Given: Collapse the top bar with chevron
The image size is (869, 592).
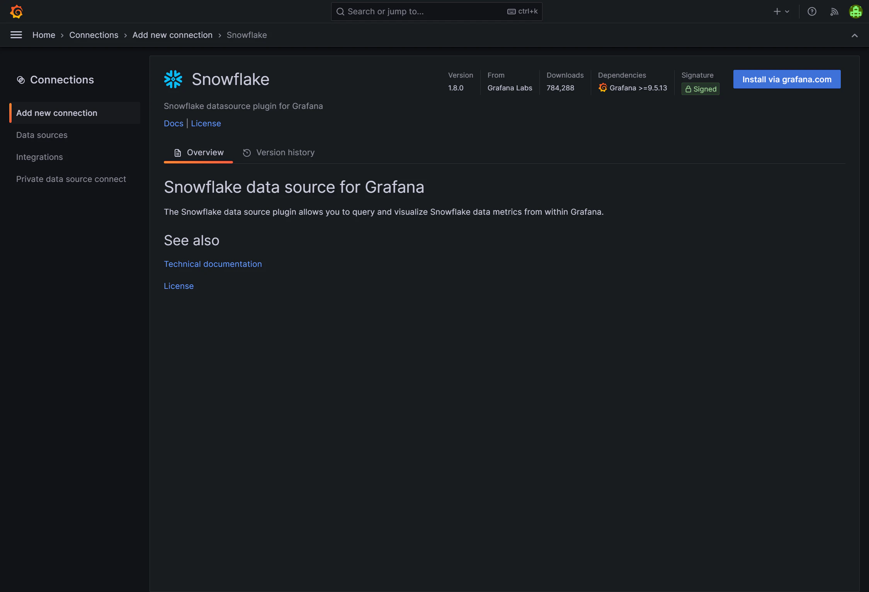Looking at the screenshot, I should pos(855,36).
